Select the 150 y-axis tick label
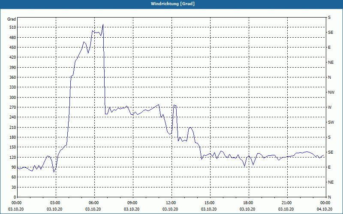 point(12,147)
